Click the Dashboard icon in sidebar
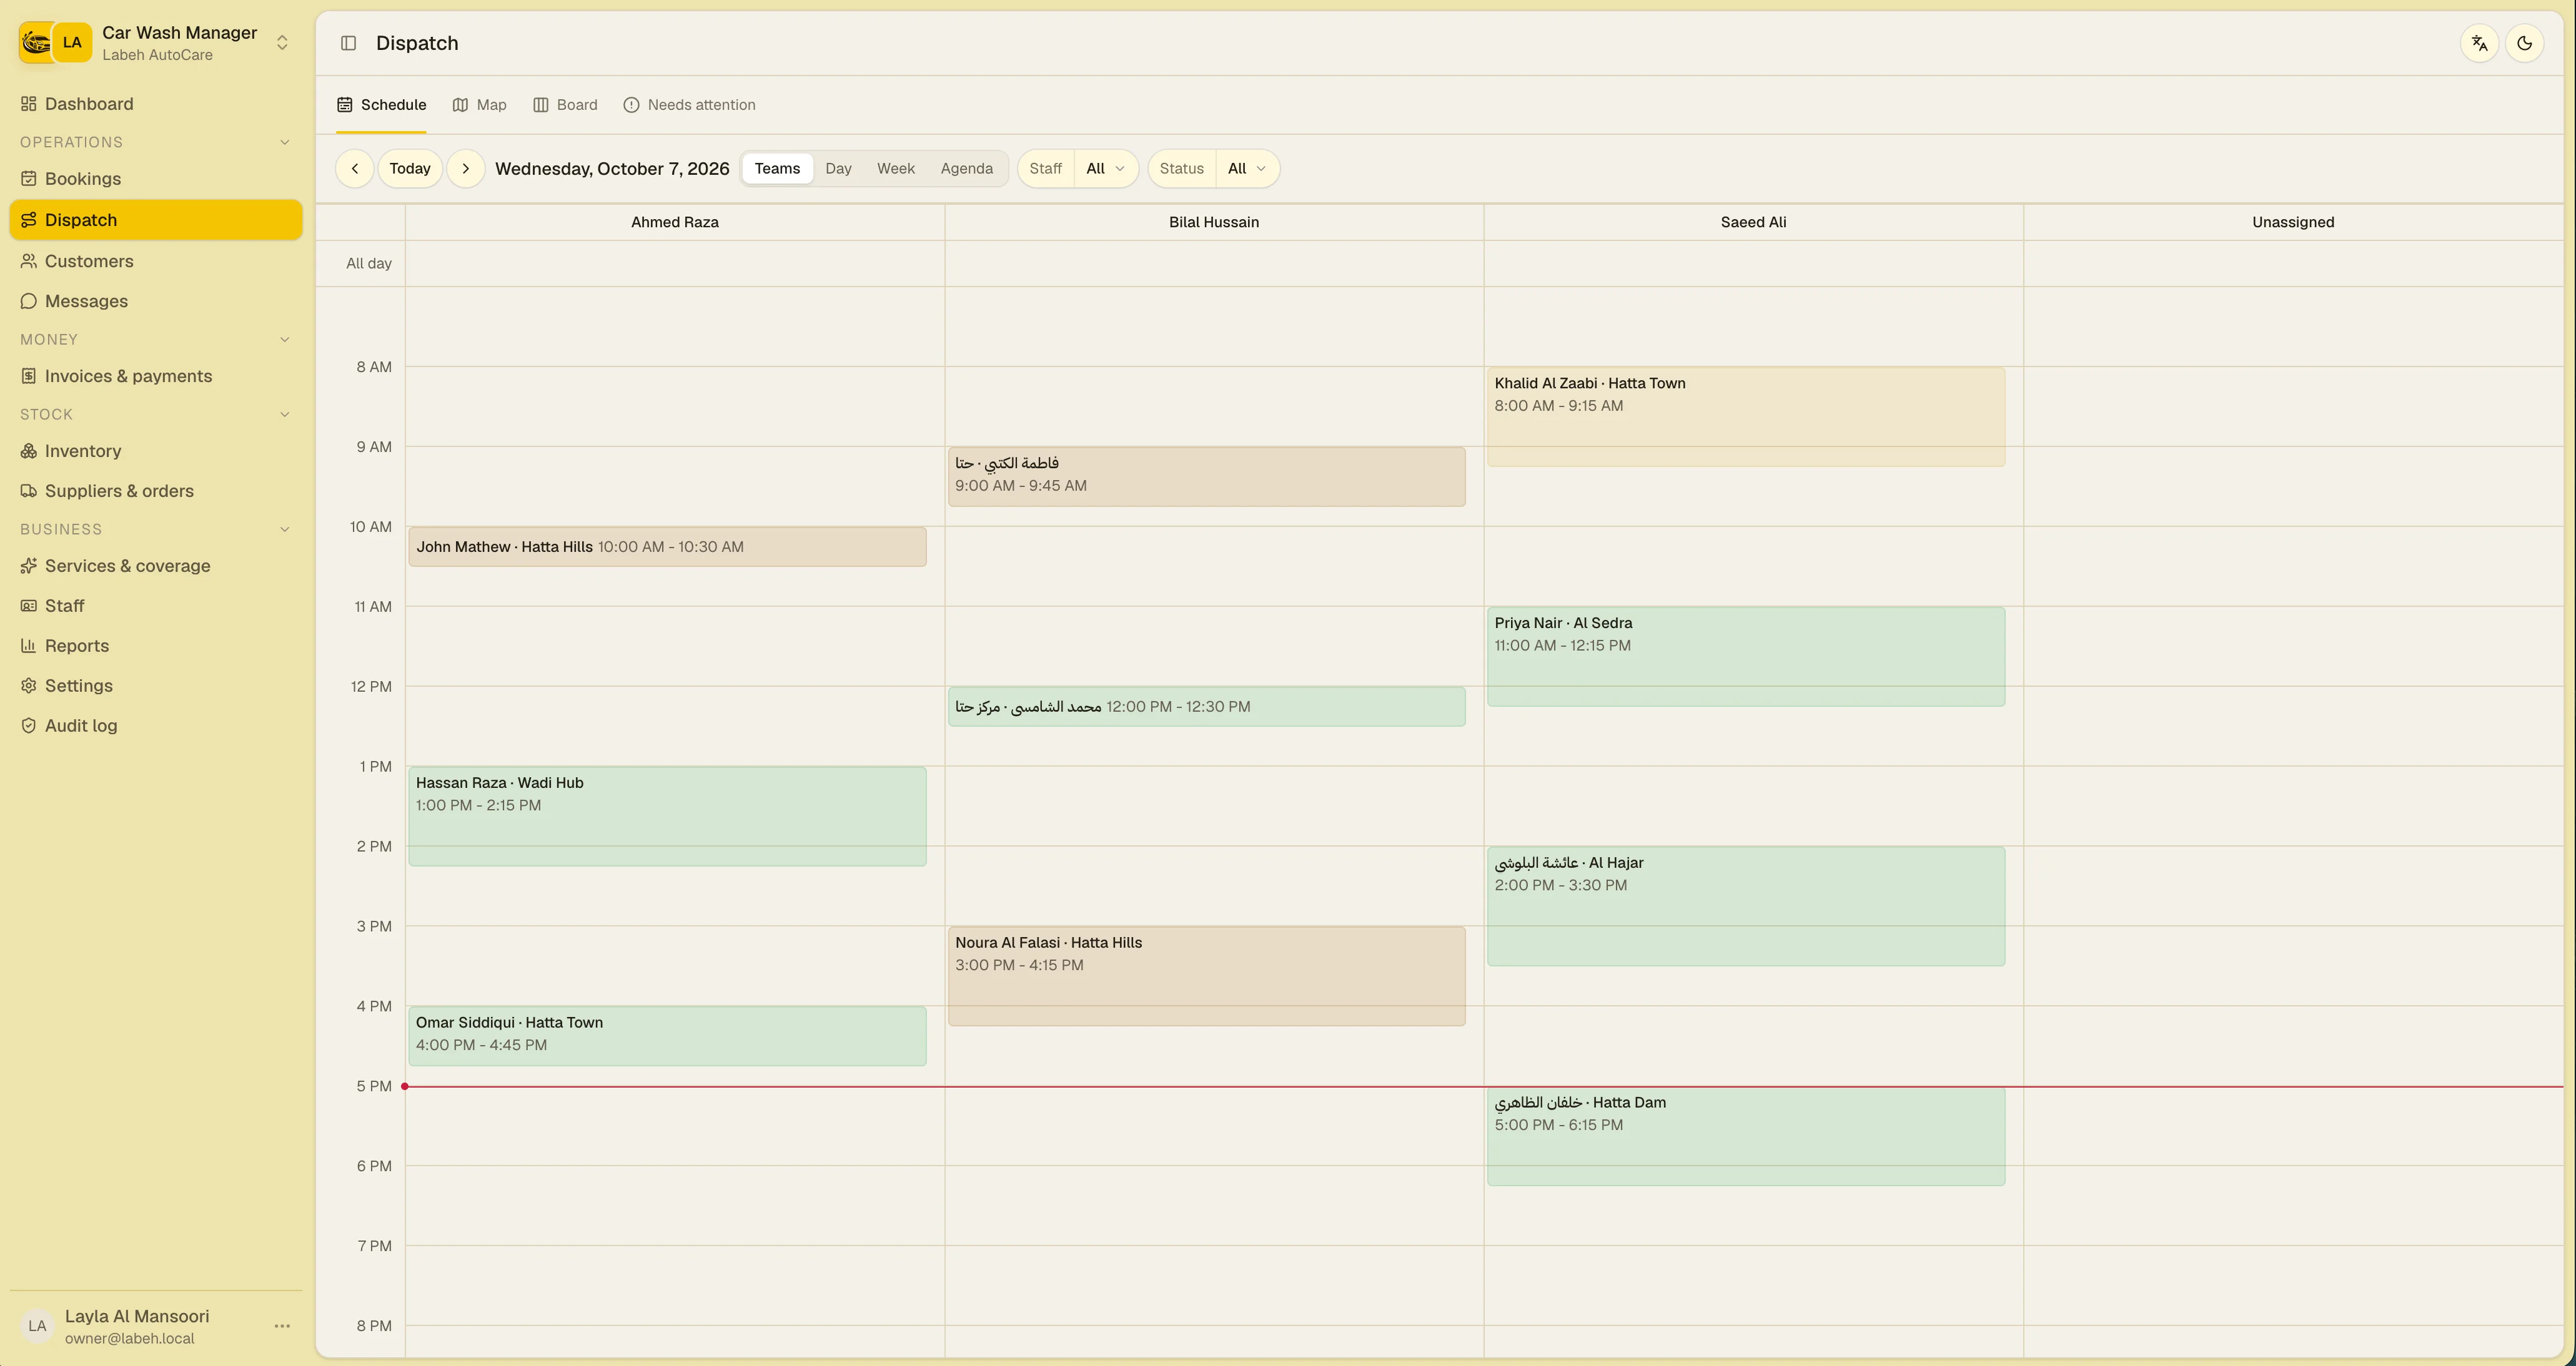This screenshot has width=2576, height=1366. pos(29,104)
